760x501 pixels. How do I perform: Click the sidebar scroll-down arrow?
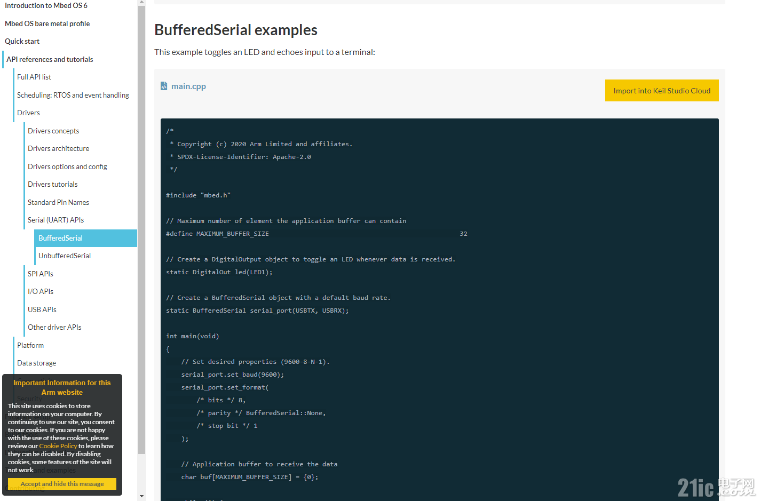(x=141, y=496)
